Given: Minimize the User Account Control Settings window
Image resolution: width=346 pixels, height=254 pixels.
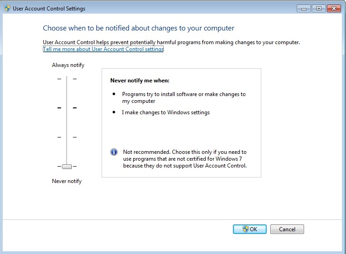Looking at the screenshot, I should pyautogui.click(x=304, y=9).
